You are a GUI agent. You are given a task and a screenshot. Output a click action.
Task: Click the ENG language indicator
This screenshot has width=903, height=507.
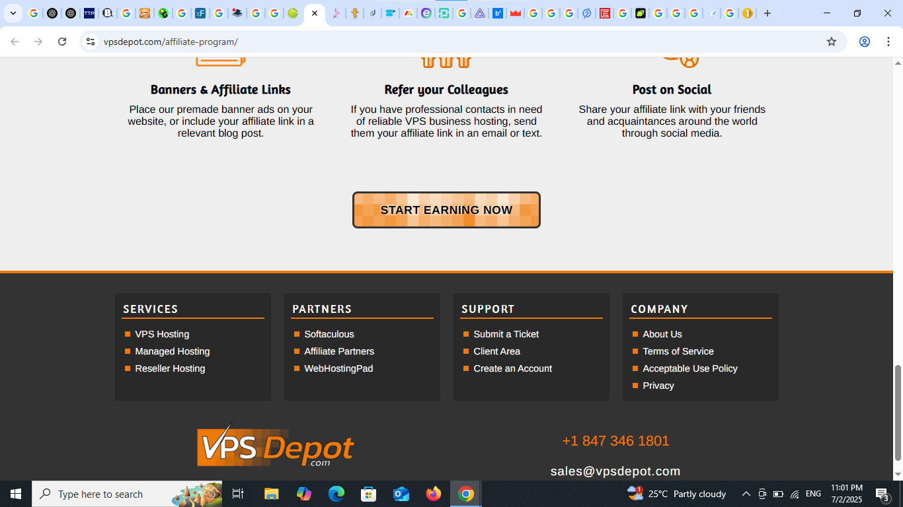point(814,494)
